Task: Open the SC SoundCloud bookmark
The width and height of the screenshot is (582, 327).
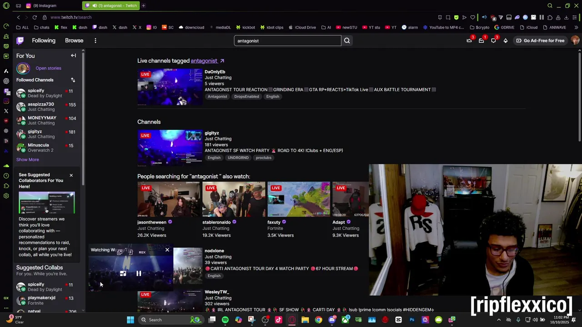Action: (168, 27)
